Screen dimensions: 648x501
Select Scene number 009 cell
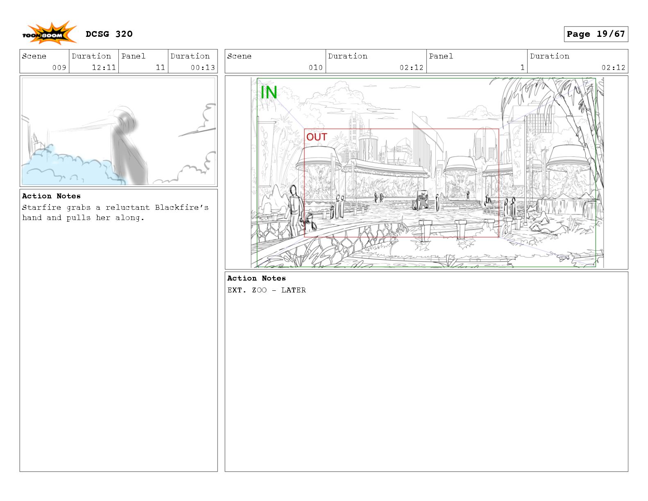pyautogui.click(x=44, y=61)
